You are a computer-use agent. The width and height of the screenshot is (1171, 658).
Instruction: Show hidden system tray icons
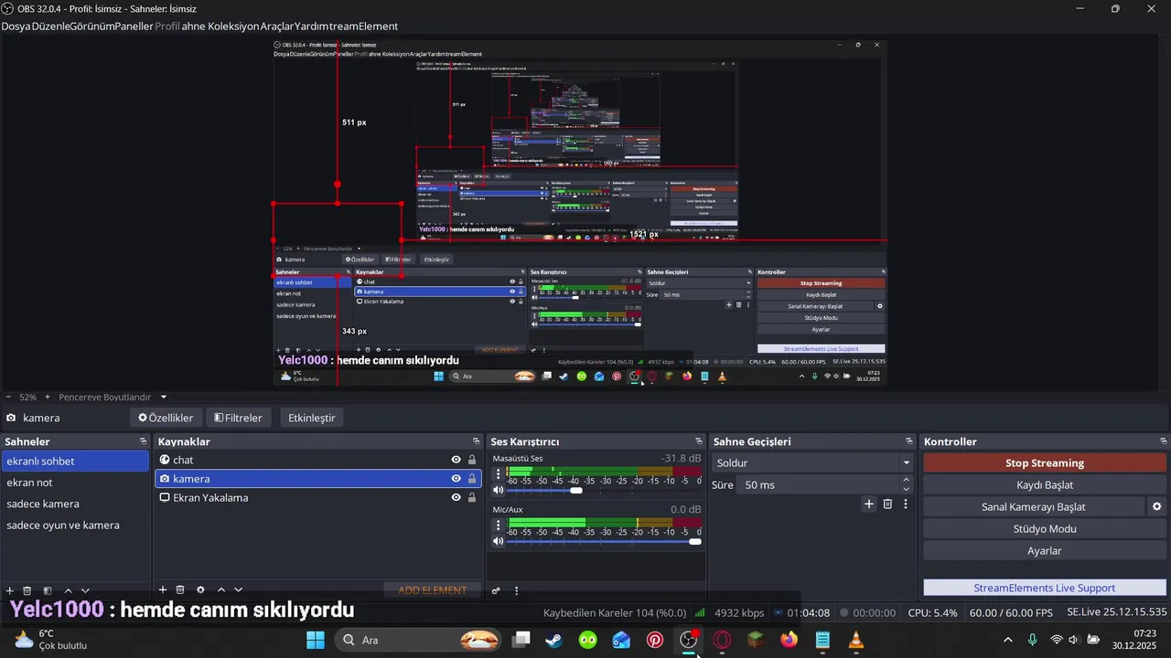[1008, 640]
